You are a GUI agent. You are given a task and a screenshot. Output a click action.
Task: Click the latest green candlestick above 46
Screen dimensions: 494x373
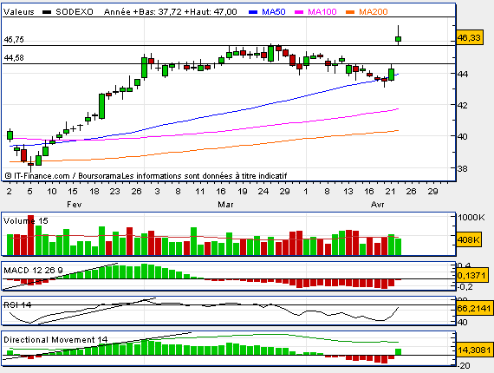398,39
